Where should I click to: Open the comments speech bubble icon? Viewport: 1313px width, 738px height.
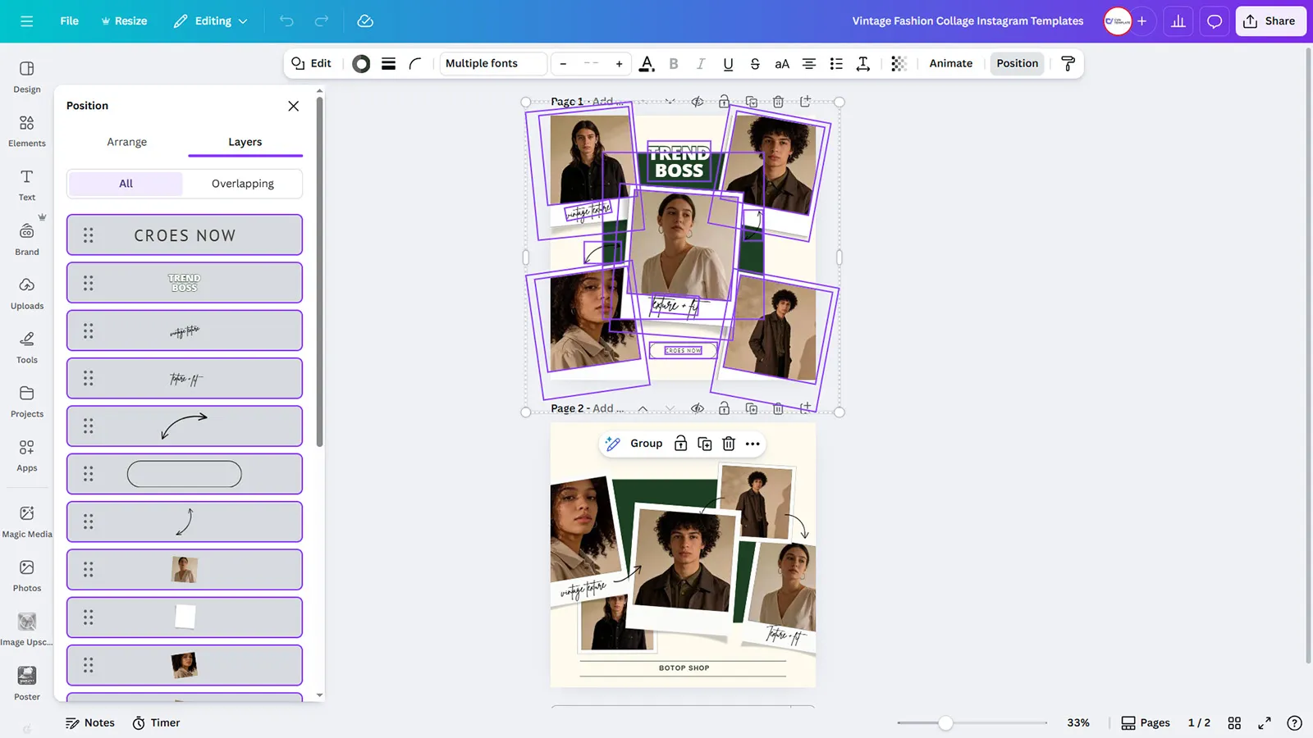1214,21
